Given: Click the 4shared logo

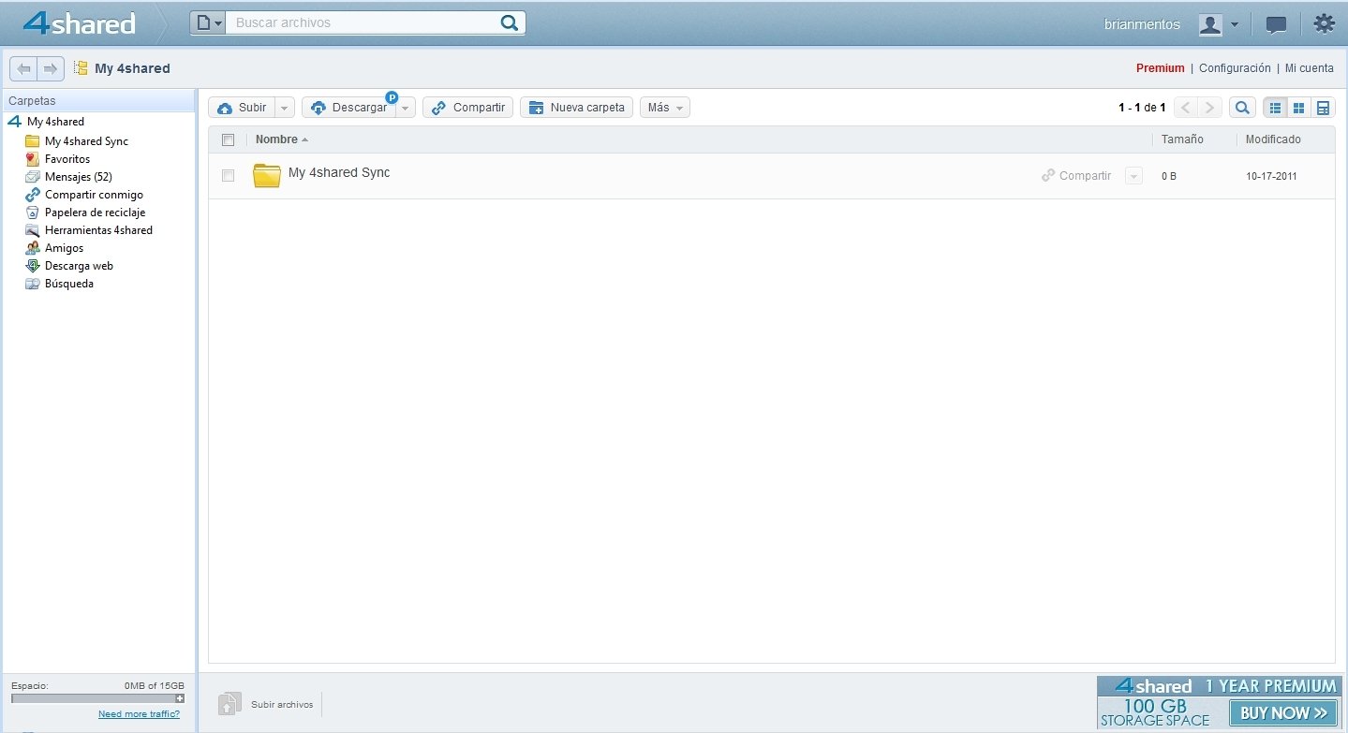Looking at the screenshot, I should pyautogui.click(x=80, y=23).
